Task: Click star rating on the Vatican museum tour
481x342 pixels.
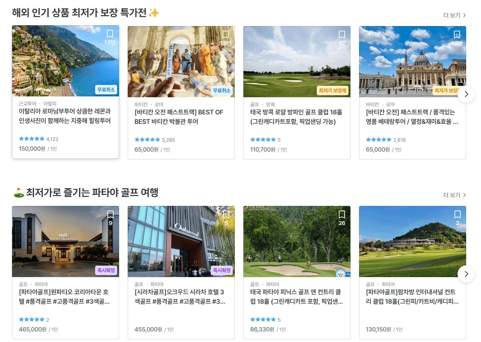Action: coord(147,140)
